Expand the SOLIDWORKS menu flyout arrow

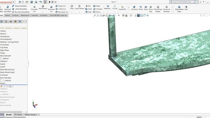(x=14, y=2)
